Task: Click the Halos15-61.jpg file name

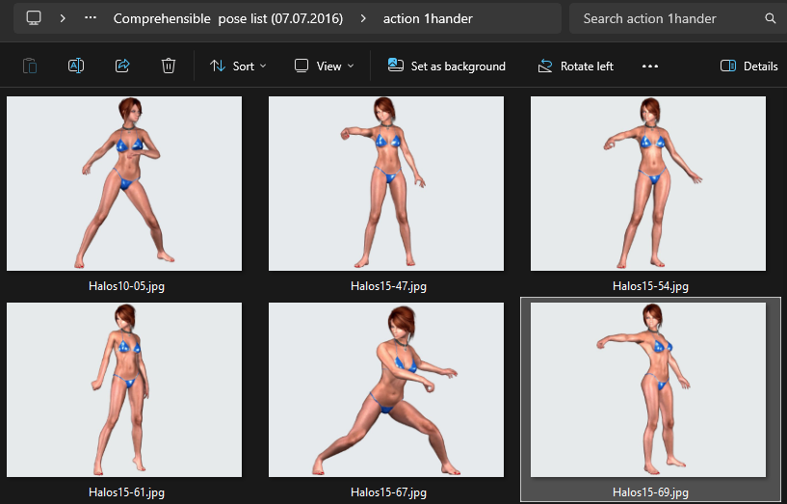Action: 126,492
